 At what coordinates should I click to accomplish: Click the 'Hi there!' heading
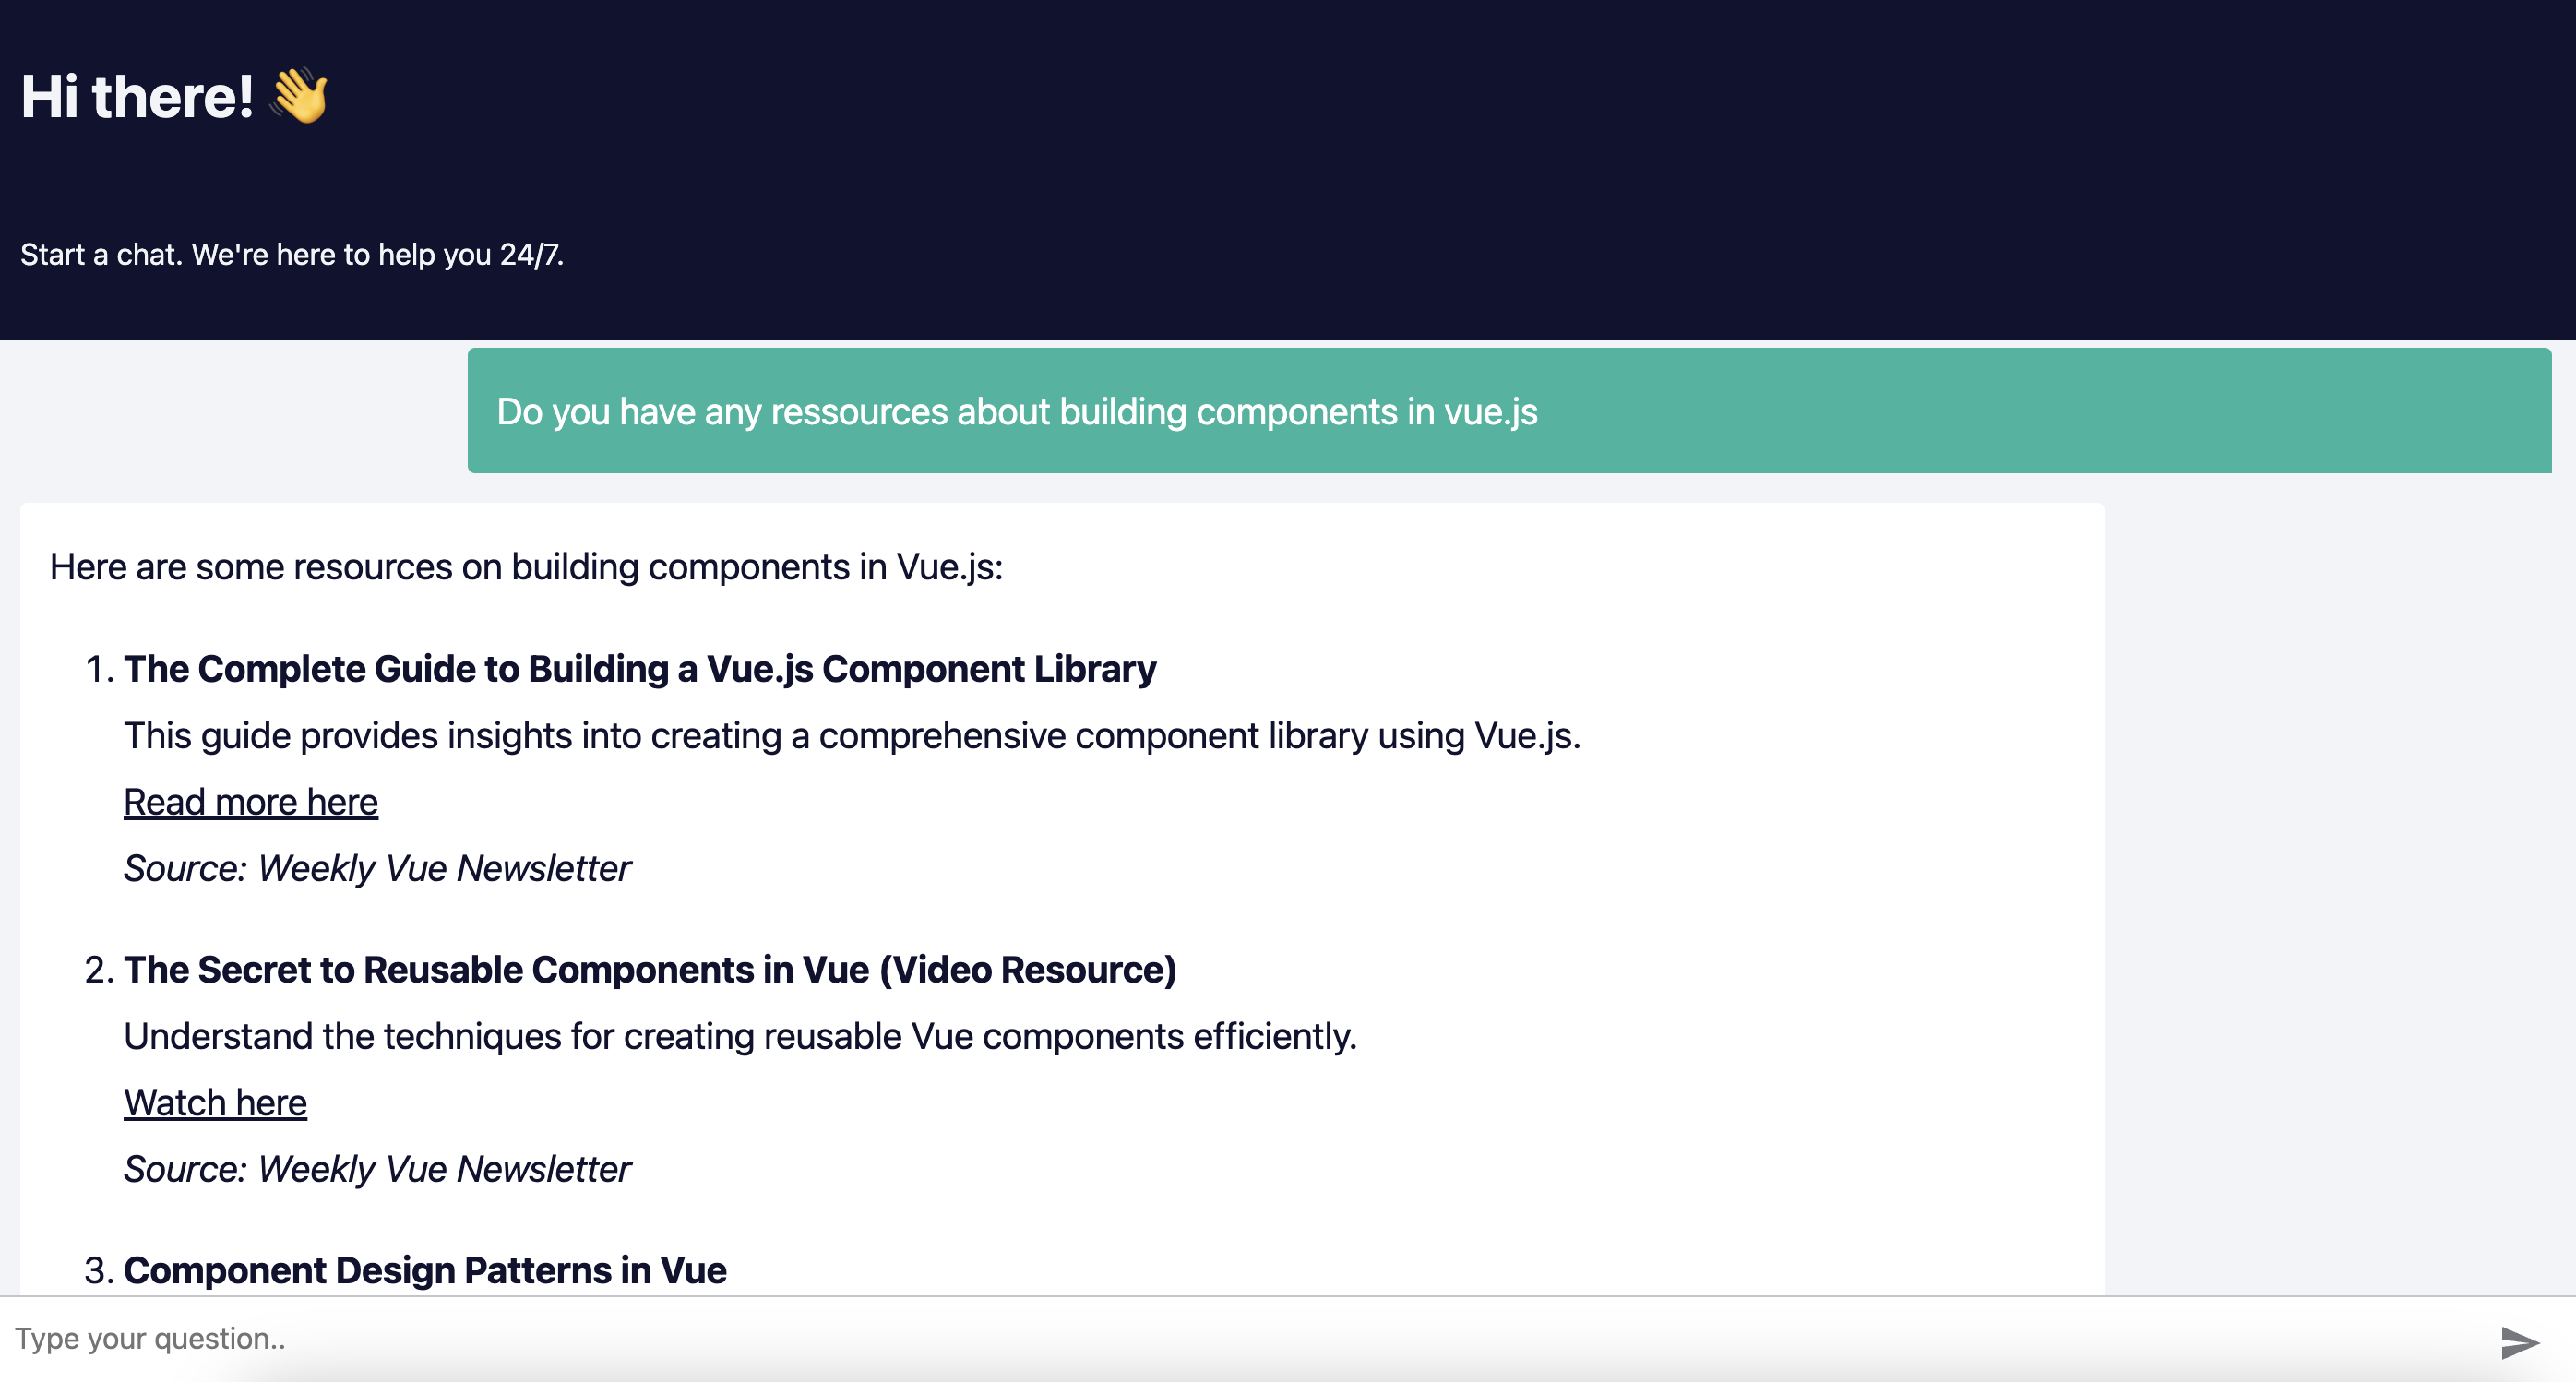coord(137,97)
